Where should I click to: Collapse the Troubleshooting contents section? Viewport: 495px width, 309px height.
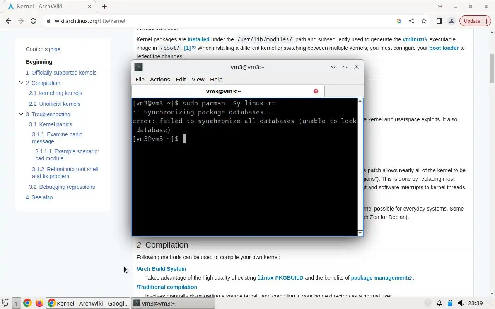21,114
